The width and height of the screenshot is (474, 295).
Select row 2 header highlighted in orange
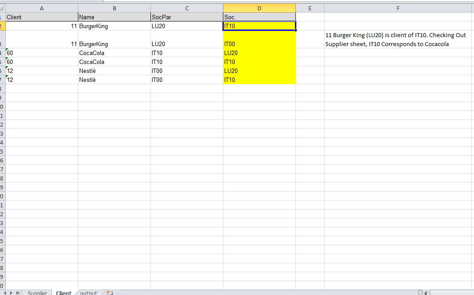[2, 26]
